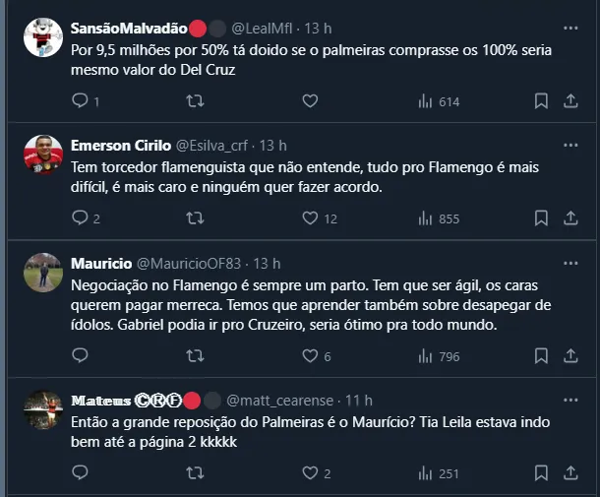Open more options on SansãoMalvadão's tweet
The height and width of the screenshot is (497, 600).
pos(570,28)
